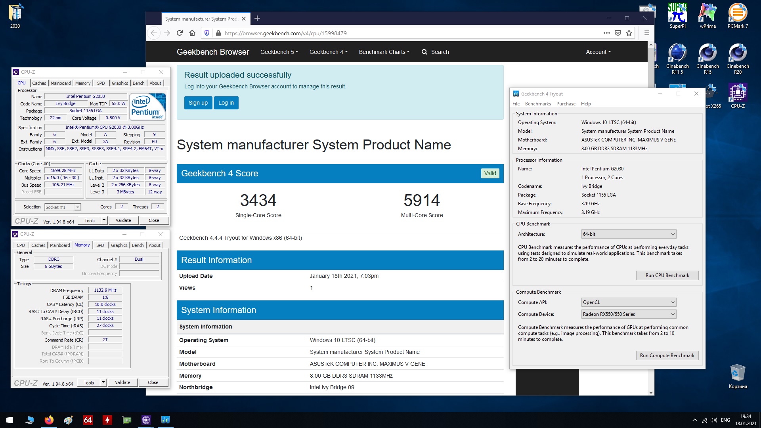Switch to Caches tab in top CPU-Z

(39, 83)
